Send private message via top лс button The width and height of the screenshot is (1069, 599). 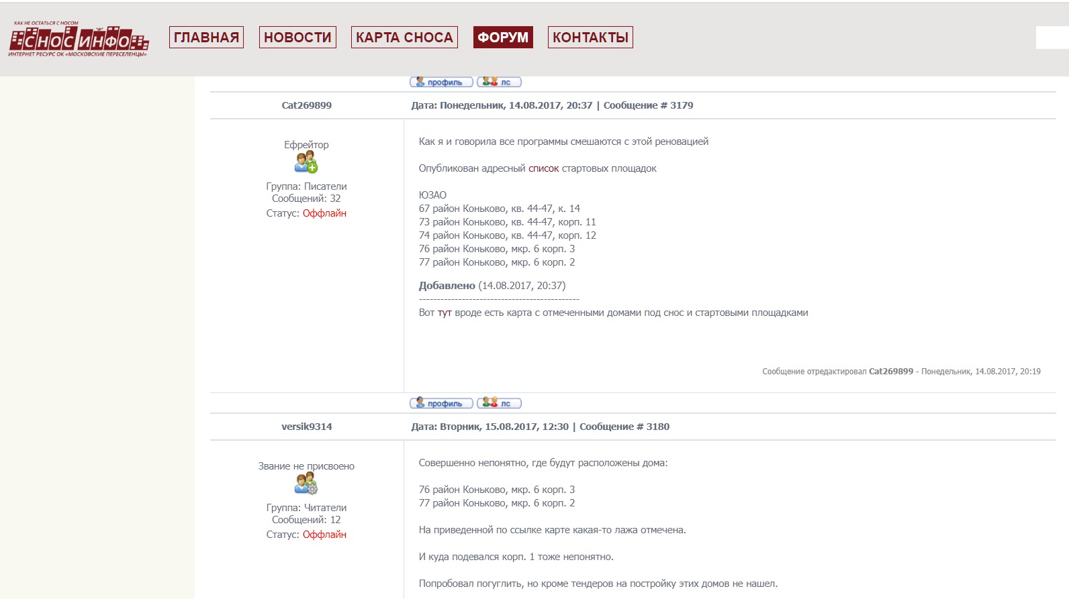click(x=499, y=82)
